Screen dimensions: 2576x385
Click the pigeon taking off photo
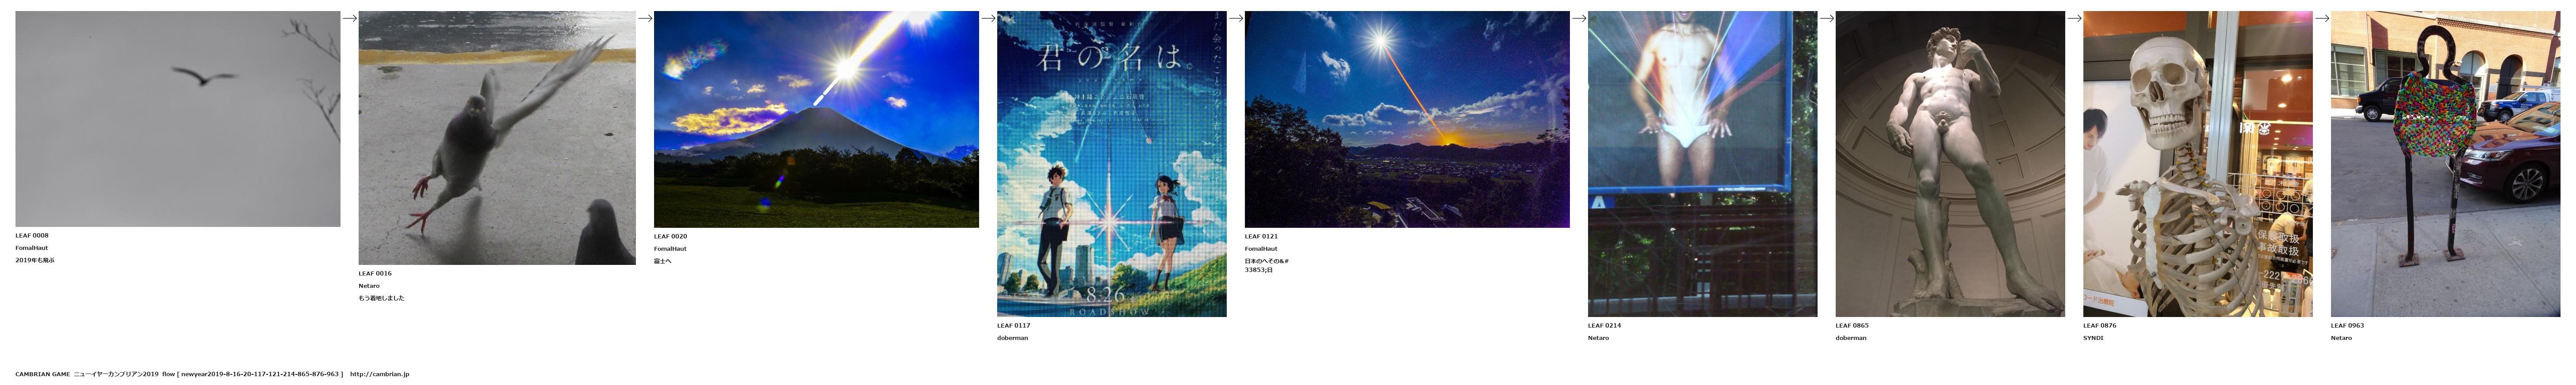coord(497,138)
